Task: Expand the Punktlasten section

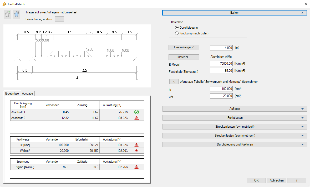Action: coord(235,118)
